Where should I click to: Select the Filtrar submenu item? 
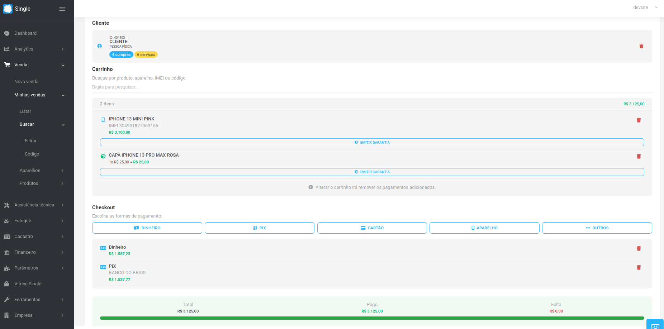click(x=30, y=141)
